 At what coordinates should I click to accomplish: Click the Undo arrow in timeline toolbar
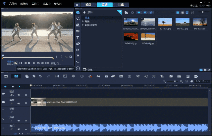[x=40, y=76]
